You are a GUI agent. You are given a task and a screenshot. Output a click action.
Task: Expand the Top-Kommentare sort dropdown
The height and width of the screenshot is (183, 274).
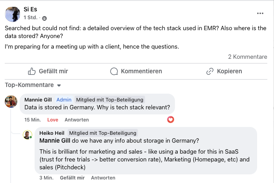[59, 85]
